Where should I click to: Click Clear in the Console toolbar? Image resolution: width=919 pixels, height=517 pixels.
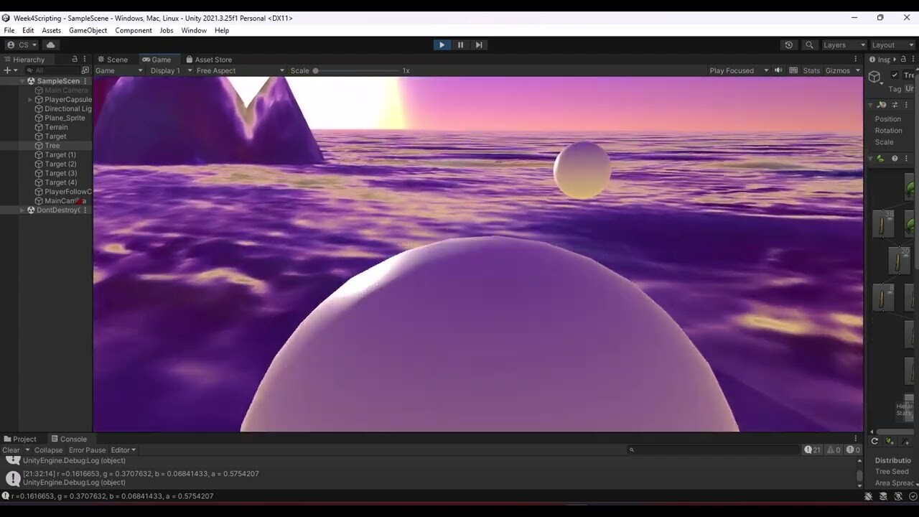(x=11, y=450)
